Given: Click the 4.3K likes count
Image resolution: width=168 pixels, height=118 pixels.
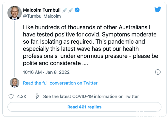Looking at the screenshot, I should point(22,96).
